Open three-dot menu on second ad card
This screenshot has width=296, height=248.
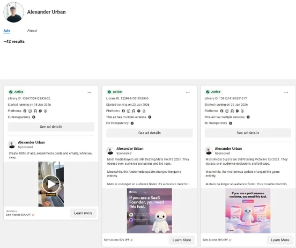pyautogui.click(x=188, y=92)
